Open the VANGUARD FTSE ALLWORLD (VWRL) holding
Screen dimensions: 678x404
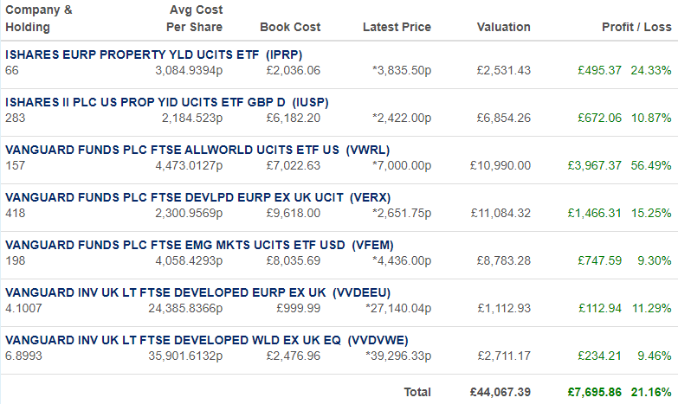click(197, 150)
